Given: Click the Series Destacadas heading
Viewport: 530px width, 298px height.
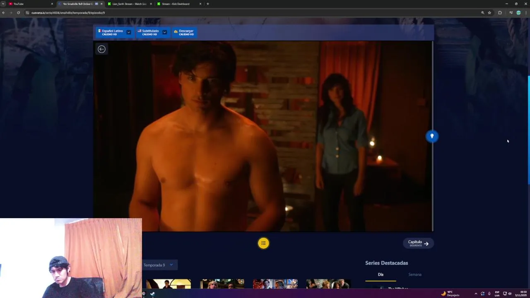Looking at the screenshot, I should [x=386, y=263].
